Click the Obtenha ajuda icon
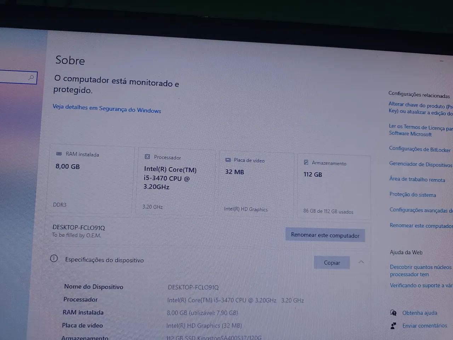 pyautogui.click(x=393, y=313)
